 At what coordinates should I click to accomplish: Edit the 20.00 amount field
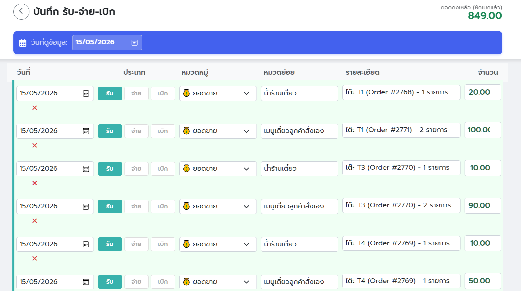(x=483, y=92)
